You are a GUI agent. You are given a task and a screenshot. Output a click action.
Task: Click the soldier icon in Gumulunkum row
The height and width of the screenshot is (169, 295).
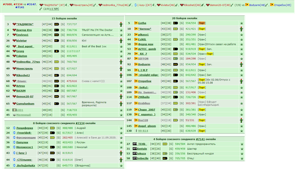click(121, 104)
